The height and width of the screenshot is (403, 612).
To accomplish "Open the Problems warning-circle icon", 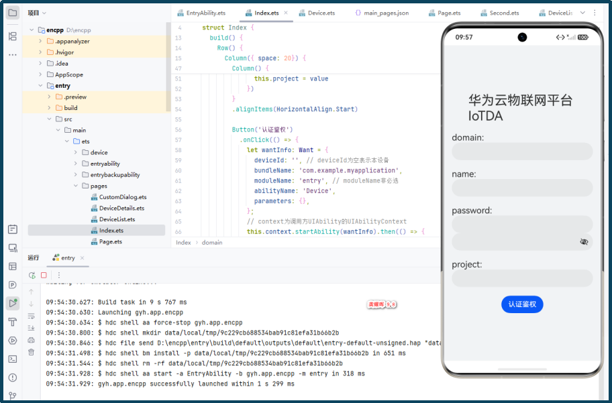I will pyautogui.click(x=13, y=378).
